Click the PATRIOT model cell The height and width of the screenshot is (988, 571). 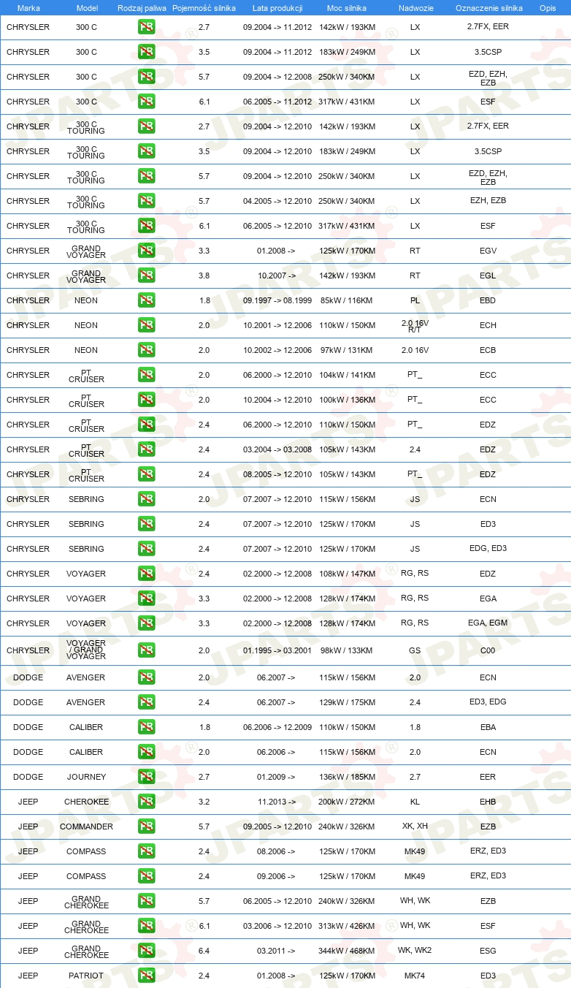coord(87,976)
